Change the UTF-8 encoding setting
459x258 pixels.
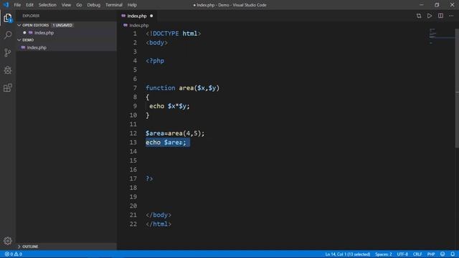pyautogui.click(x=402, y=254)
